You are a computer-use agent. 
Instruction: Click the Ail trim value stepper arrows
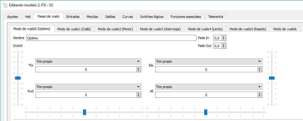tap(260, 95)
